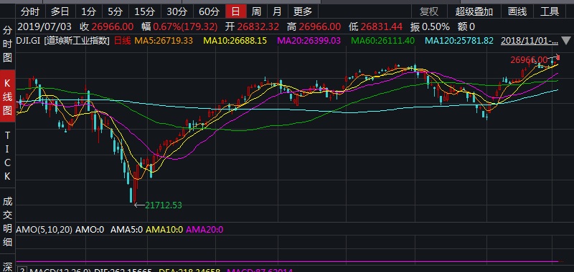Open the 画线 drawing tools

click(x=517, y=11)
